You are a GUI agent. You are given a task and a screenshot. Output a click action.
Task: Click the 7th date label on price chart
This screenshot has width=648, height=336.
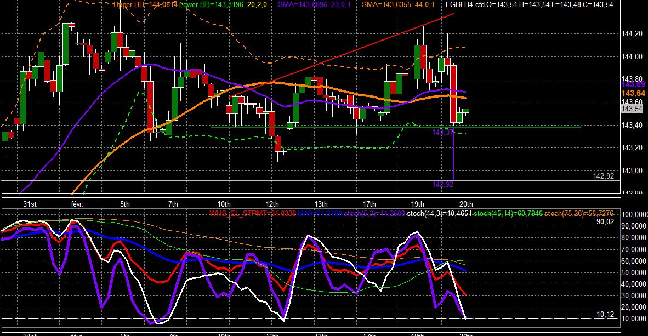click(x=173, y=204)
